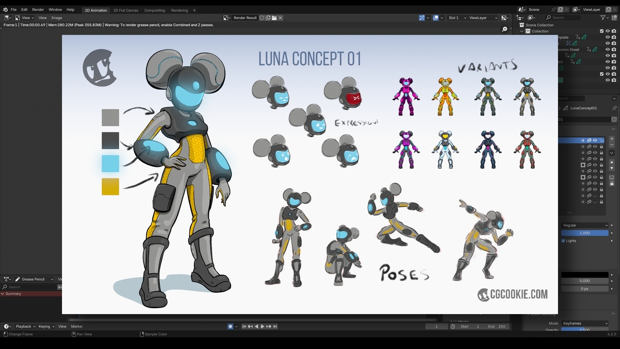The image size is (620, 349).
Task: Switch to the Compositing workspace tab
Action: [155, 10]
